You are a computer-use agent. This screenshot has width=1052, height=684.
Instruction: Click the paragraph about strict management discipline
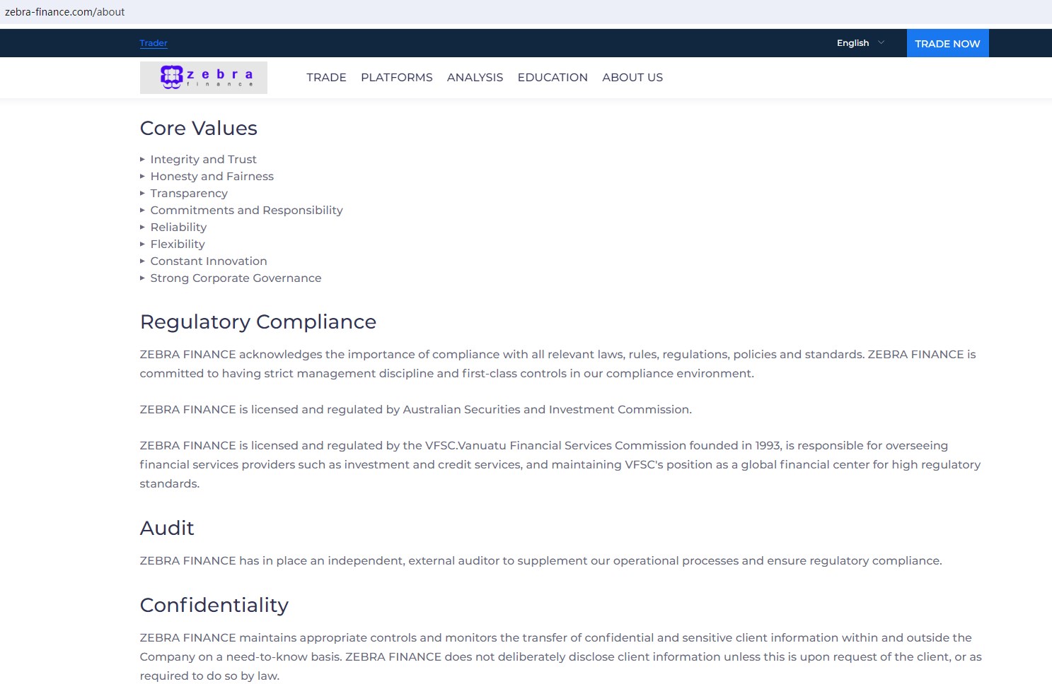[557, 364]
